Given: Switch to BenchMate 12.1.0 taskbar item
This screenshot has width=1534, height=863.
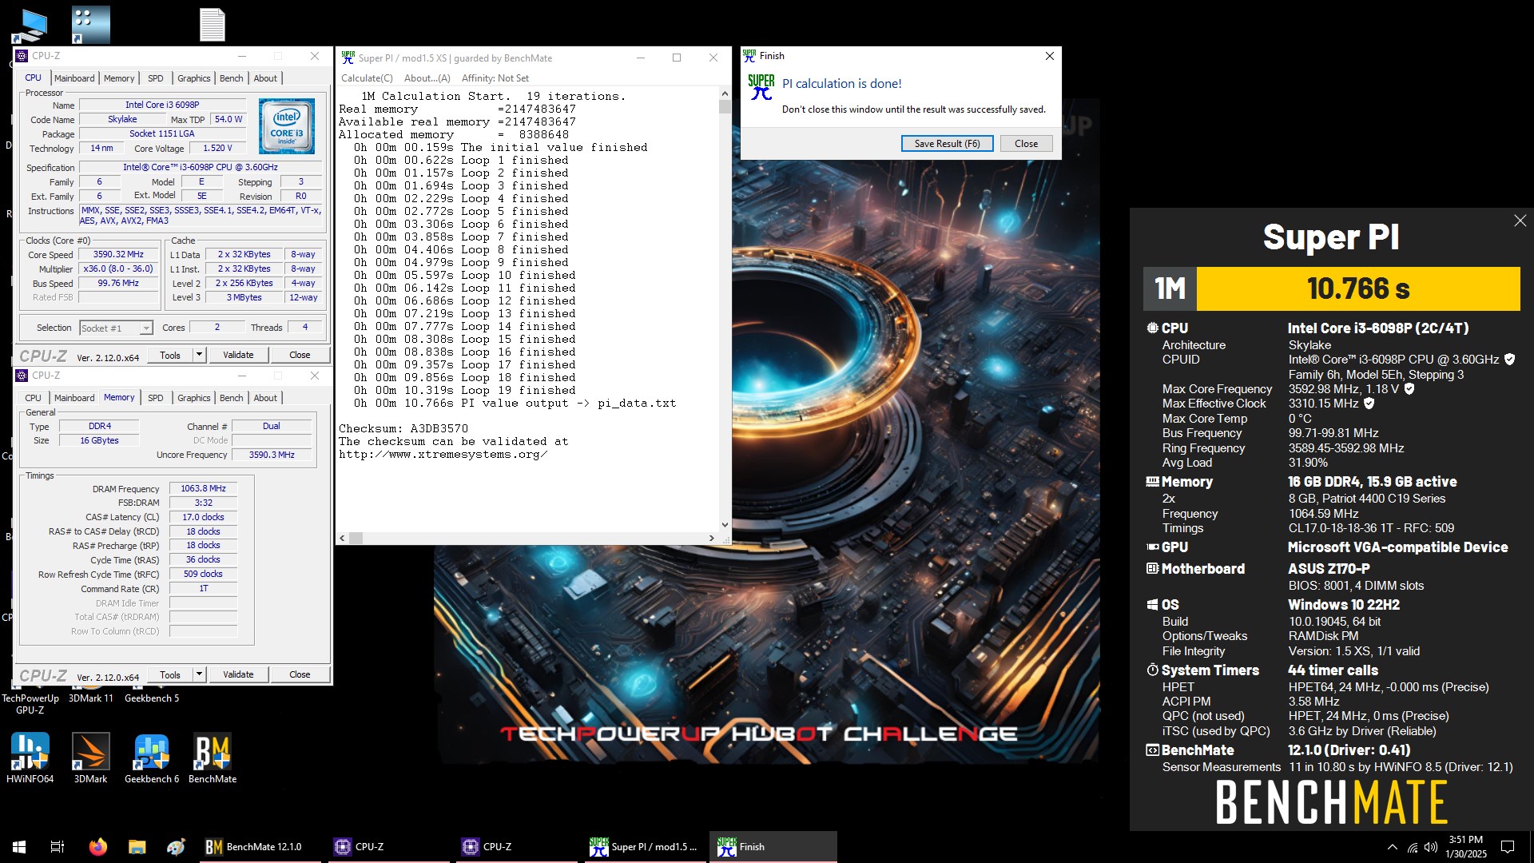Looking at the screenshot, I should [x=260, y=846].
